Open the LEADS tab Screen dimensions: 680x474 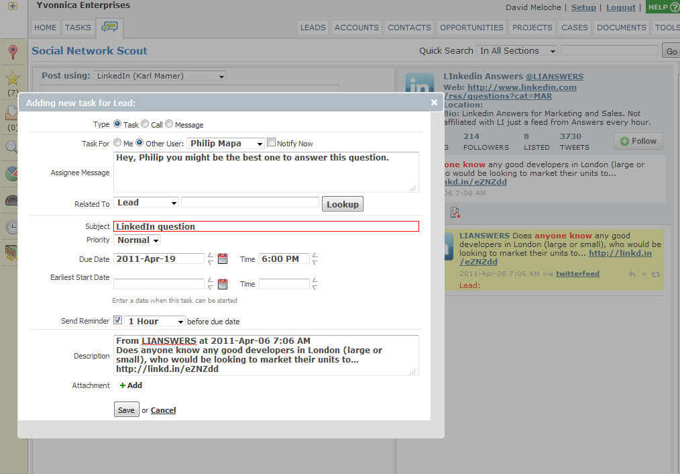(313, 28)
